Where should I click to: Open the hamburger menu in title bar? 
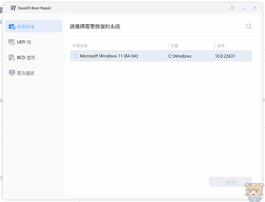click(x=232, y=8)
